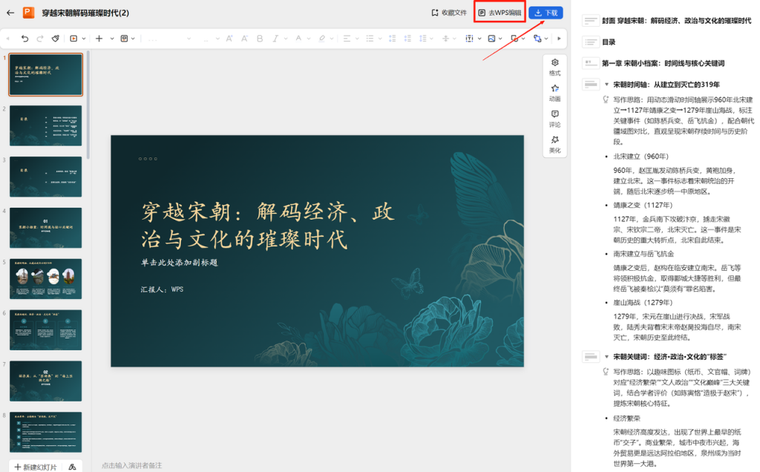Viewport: 760px width, 472px height.
Task: Click the 北宋建立（960年）outline bullet
Action: pos(641,156)
